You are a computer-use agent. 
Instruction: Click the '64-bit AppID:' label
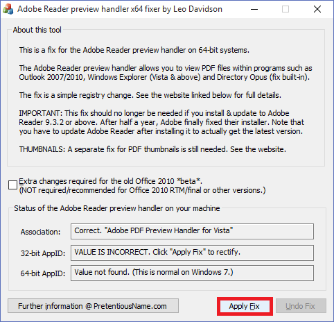point(43,273)
